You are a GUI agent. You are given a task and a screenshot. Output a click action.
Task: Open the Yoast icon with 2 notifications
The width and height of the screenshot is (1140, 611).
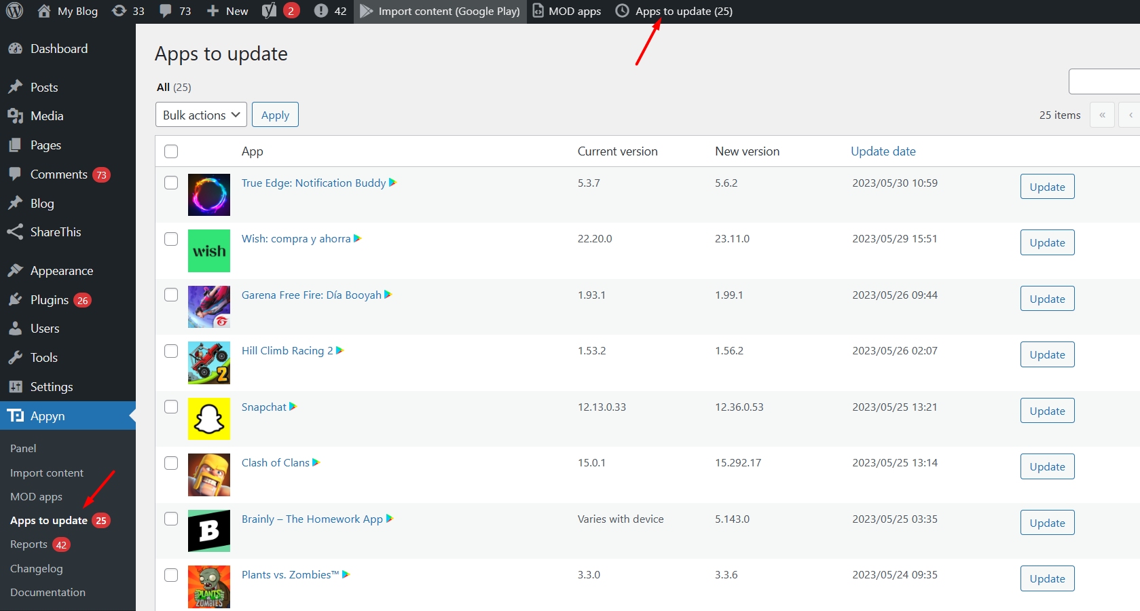tap(280, 11)
